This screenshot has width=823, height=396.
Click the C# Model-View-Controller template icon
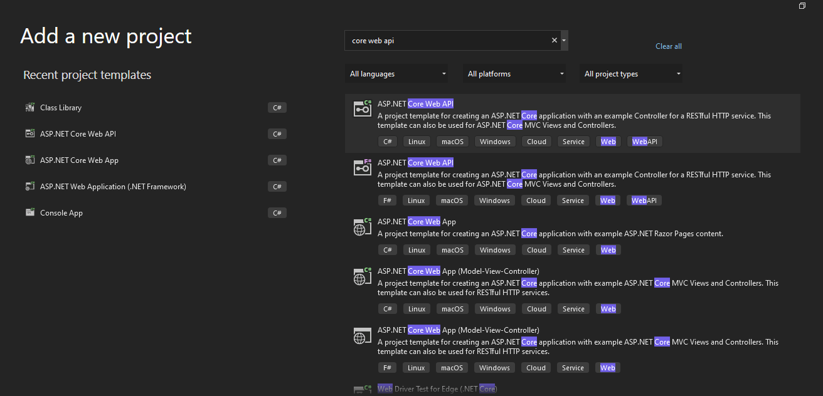tap(363, 276)
